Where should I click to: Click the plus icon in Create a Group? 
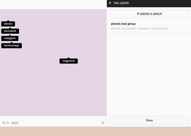tap(138, 14)
